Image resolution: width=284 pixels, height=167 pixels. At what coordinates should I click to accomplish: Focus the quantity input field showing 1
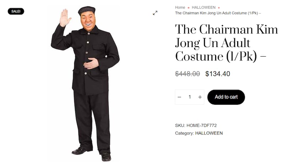click(190, 97)
